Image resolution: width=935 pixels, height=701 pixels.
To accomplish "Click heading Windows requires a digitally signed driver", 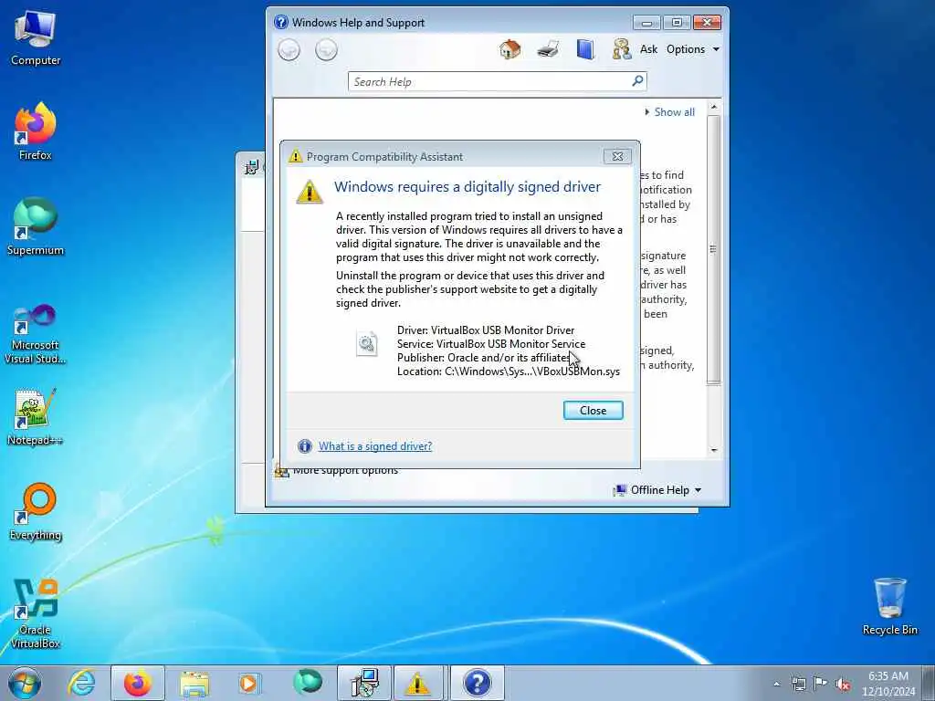I will 467,186.
